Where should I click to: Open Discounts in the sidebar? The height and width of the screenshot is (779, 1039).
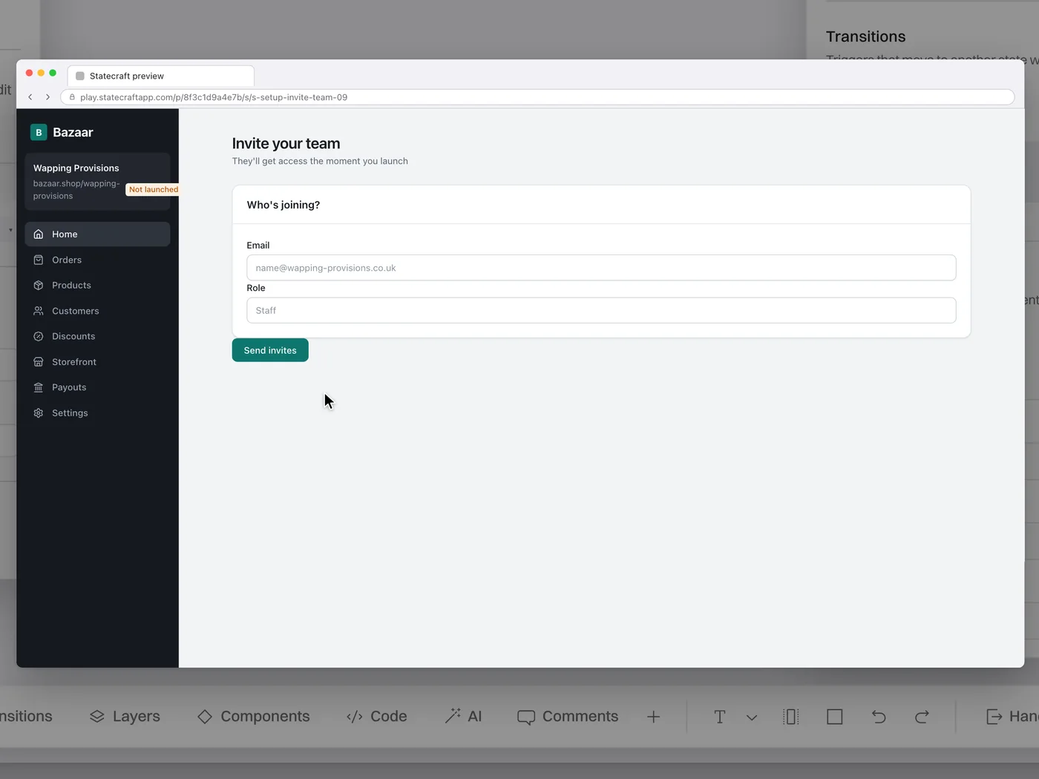(x=97, y=336)
